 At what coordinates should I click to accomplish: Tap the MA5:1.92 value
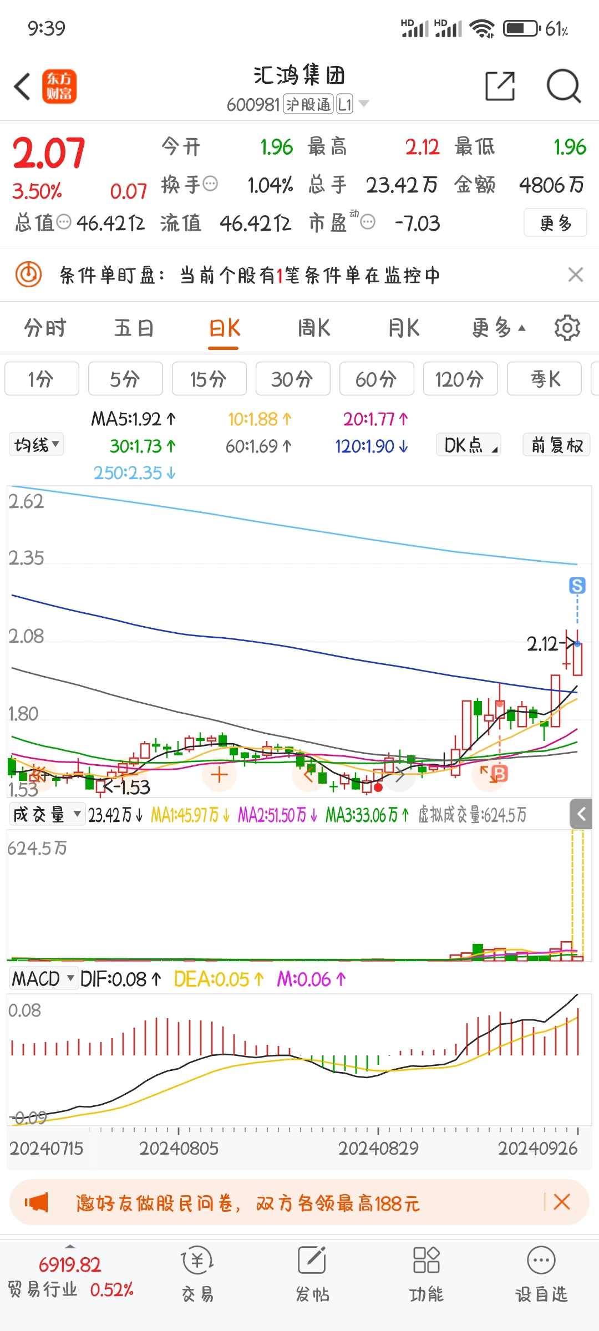click(x=134, y=419)
